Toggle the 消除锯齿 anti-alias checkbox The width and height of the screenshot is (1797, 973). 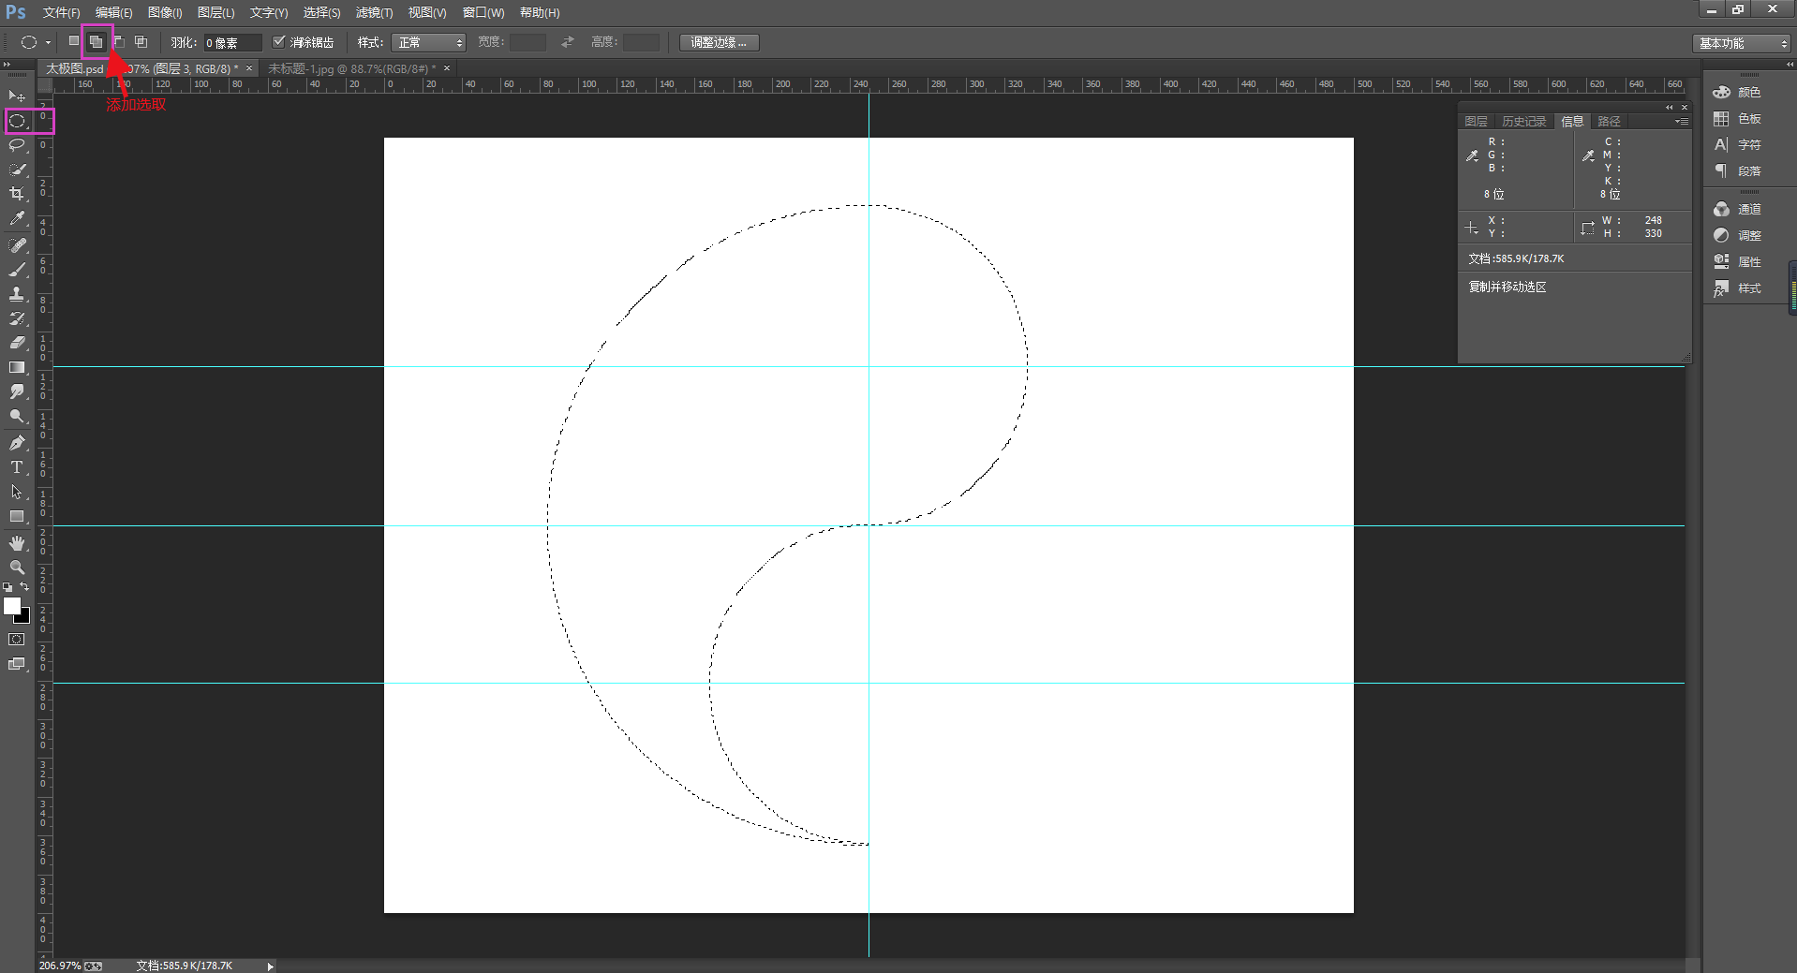[278, 41]
